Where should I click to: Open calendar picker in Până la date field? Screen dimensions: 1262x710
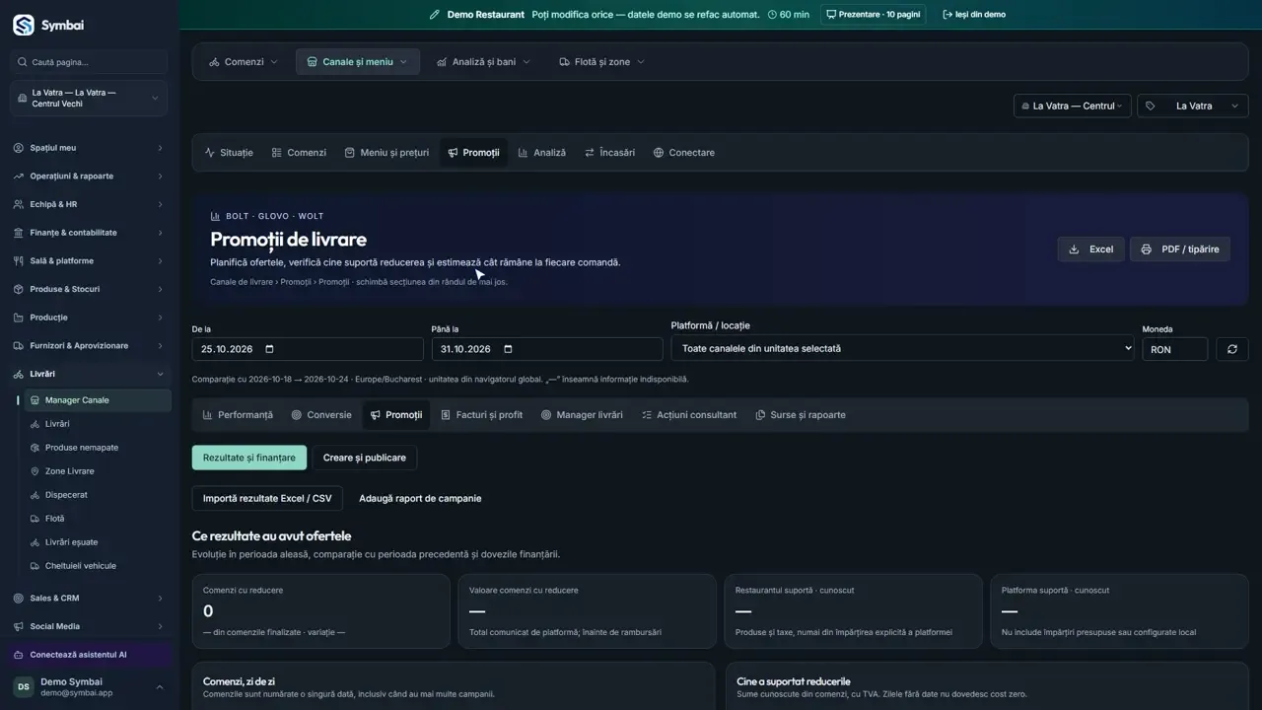tap(509, 349)
